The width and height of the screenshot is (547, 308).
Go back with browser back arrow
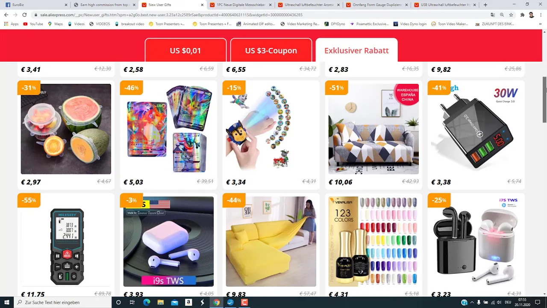6,15
